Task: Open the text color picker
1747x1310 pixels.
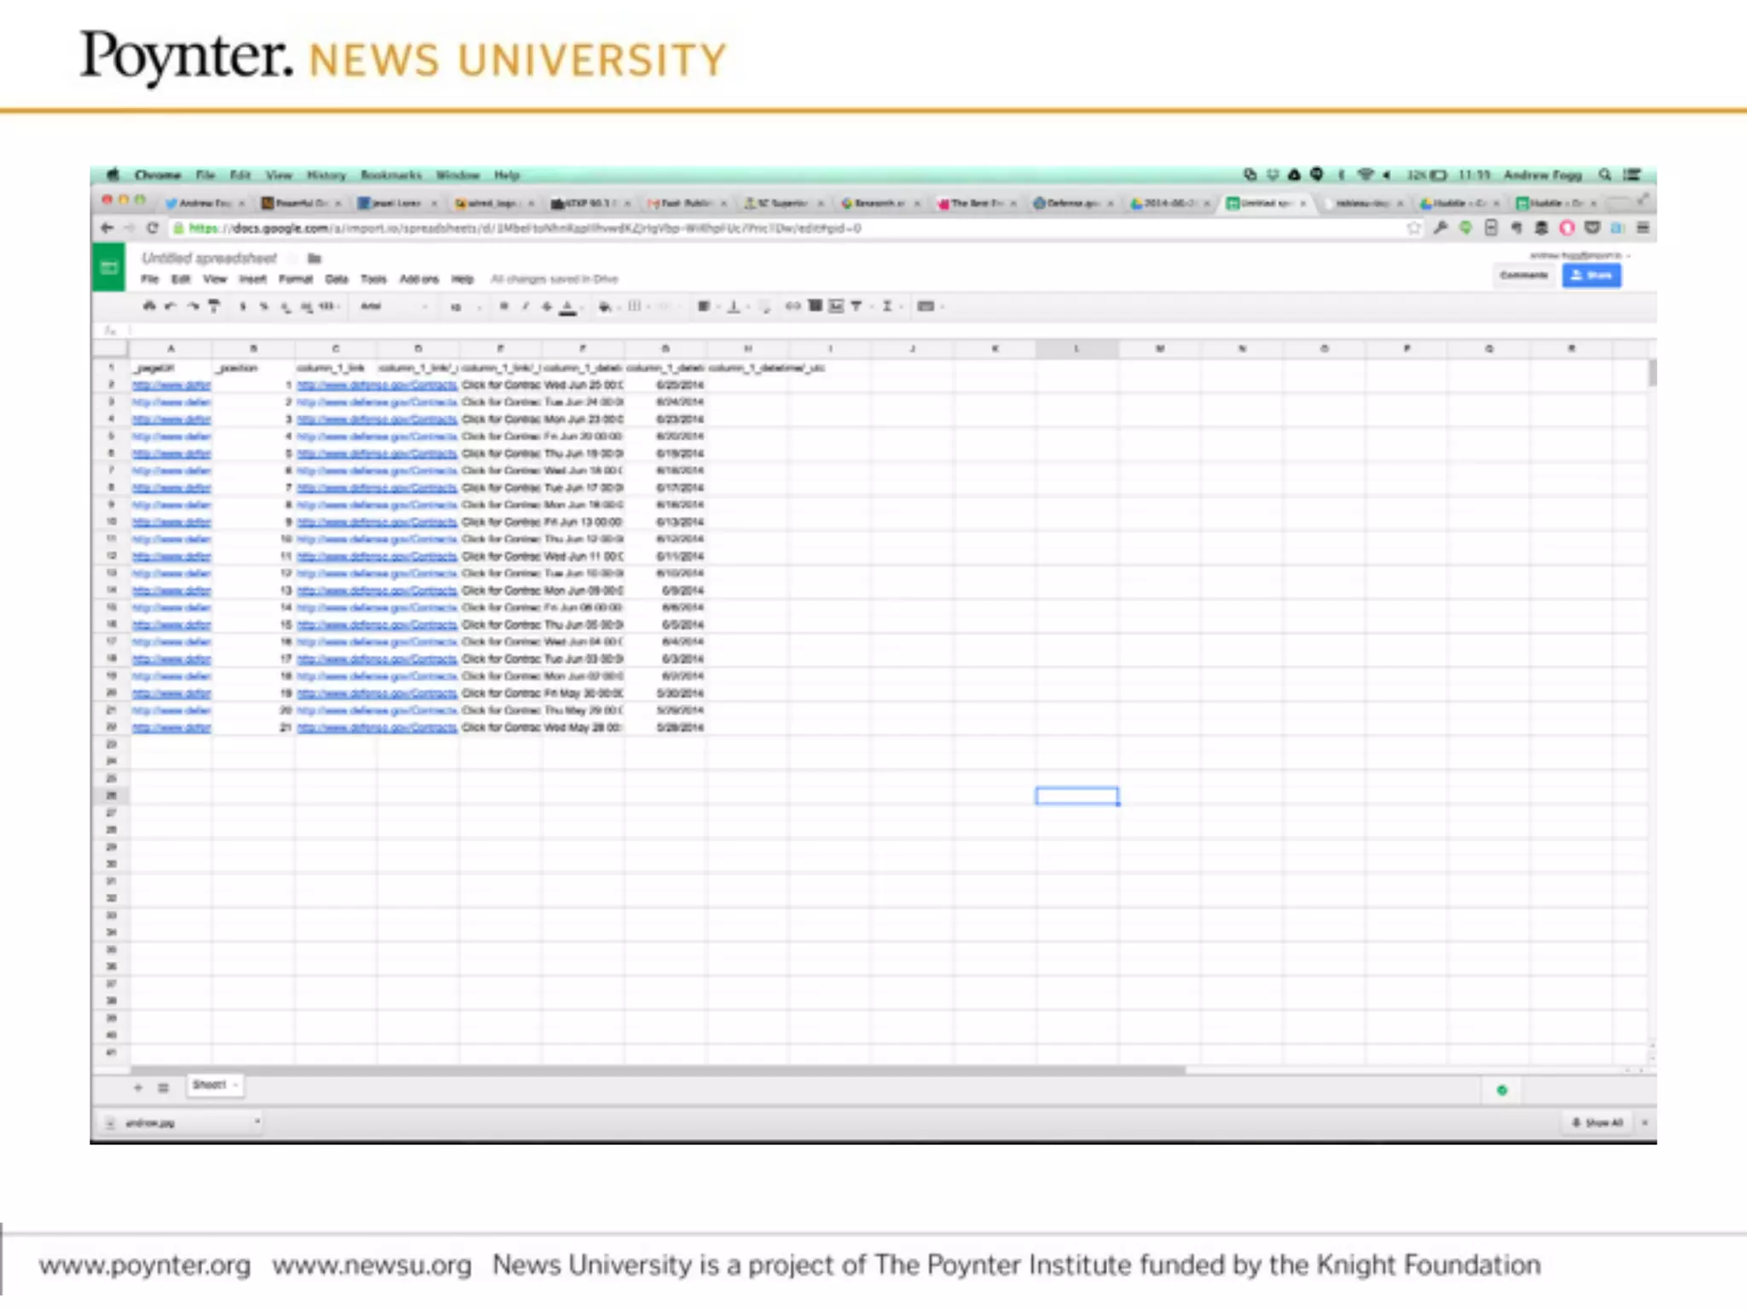Action: coord(568,306)
